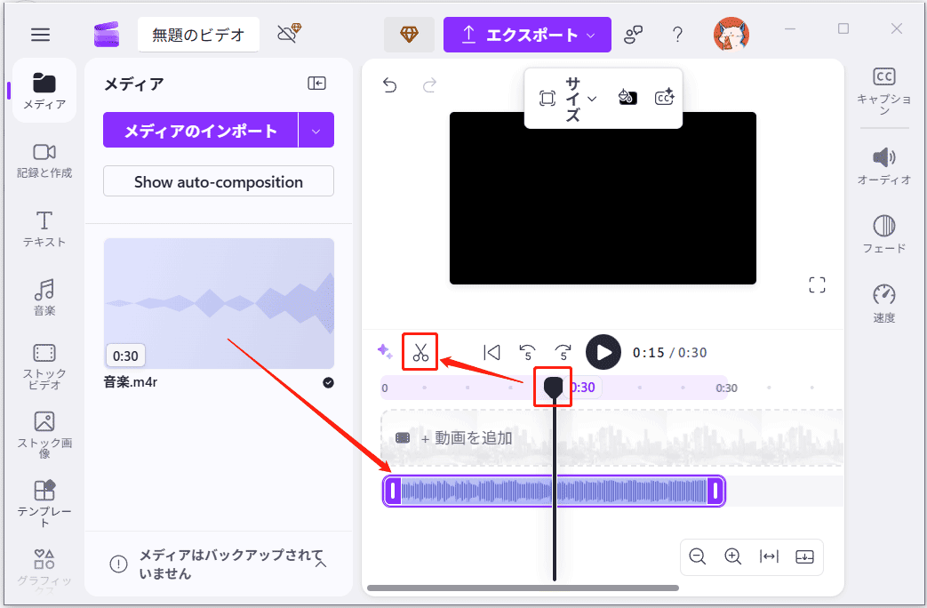Fit the timeline to the window width

[768, 556]
